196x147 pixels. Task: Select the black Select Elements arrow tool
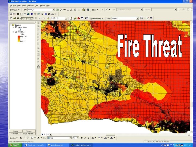(x=42, y=14)
